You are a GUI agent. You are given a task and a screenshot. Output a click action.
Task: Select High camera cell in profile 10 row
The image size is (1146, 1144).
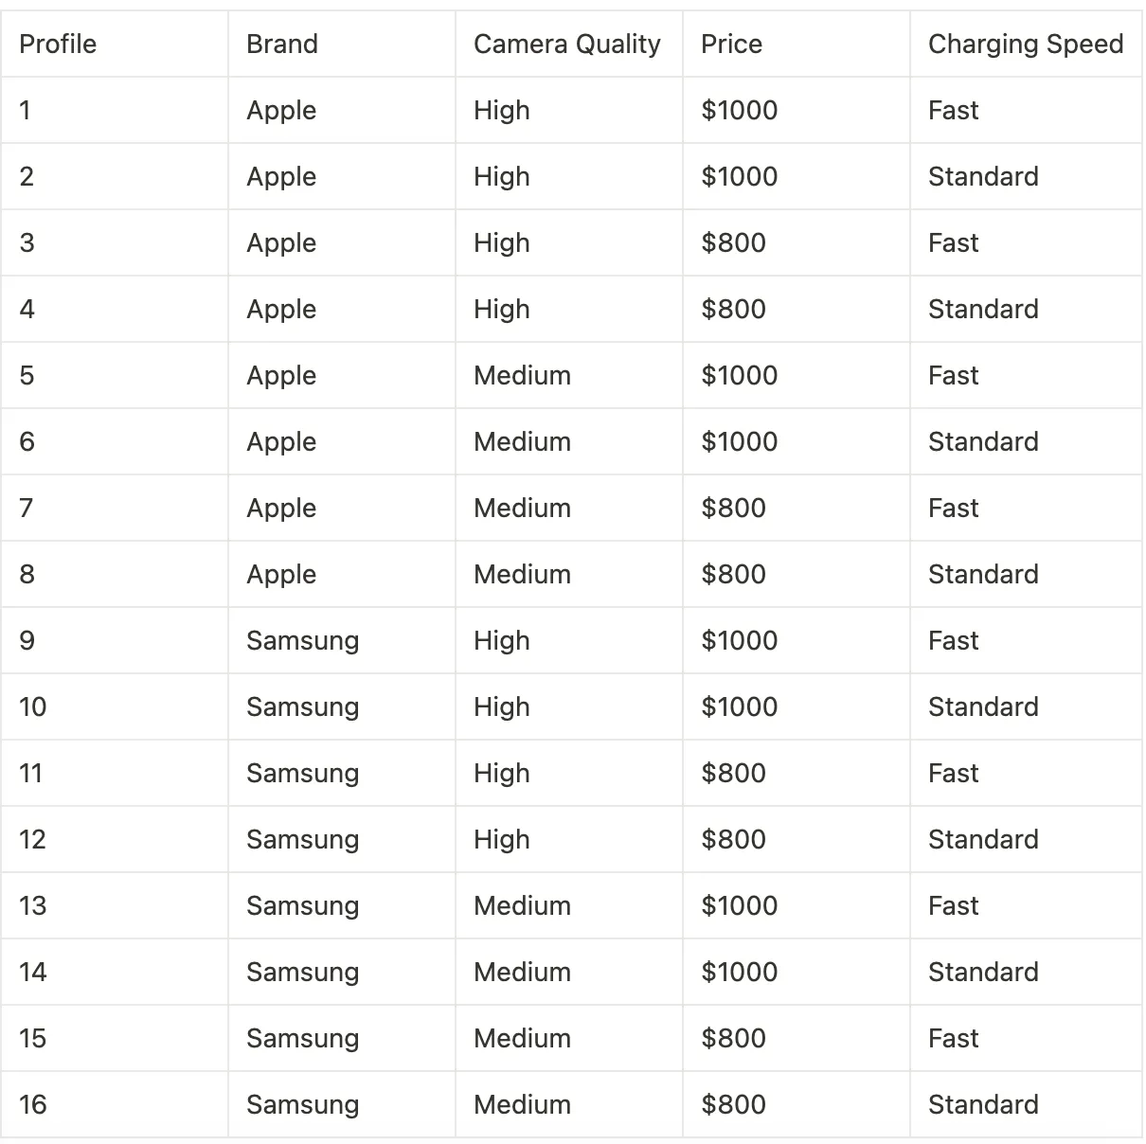coord(568,706)
